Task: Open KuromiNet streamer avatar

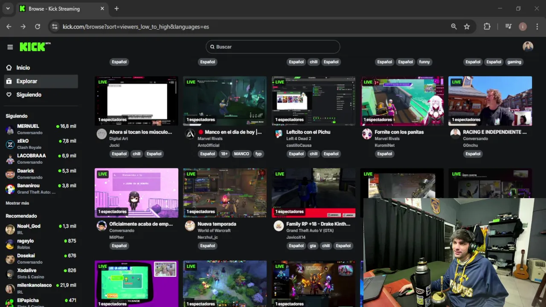Action: [x=367, y=134]
